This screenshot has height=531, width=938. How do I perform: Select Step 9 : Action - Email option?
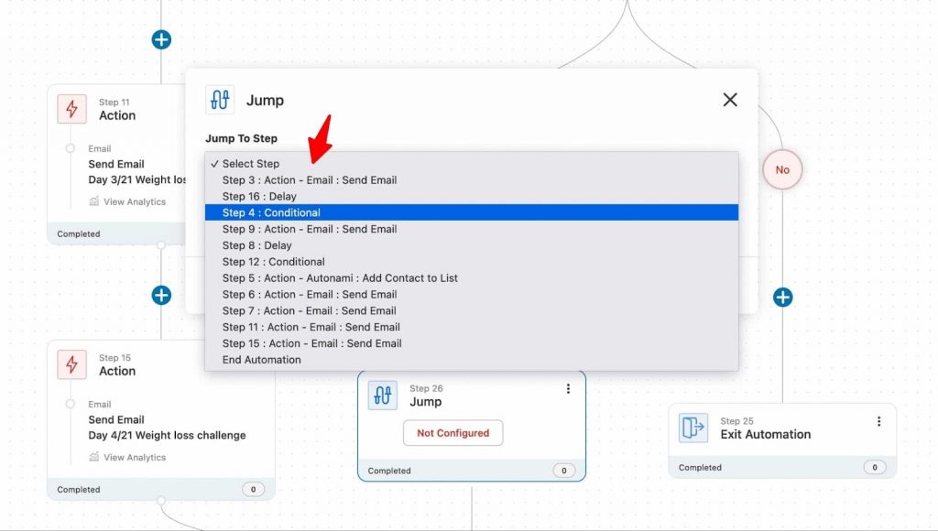point(472,229)
